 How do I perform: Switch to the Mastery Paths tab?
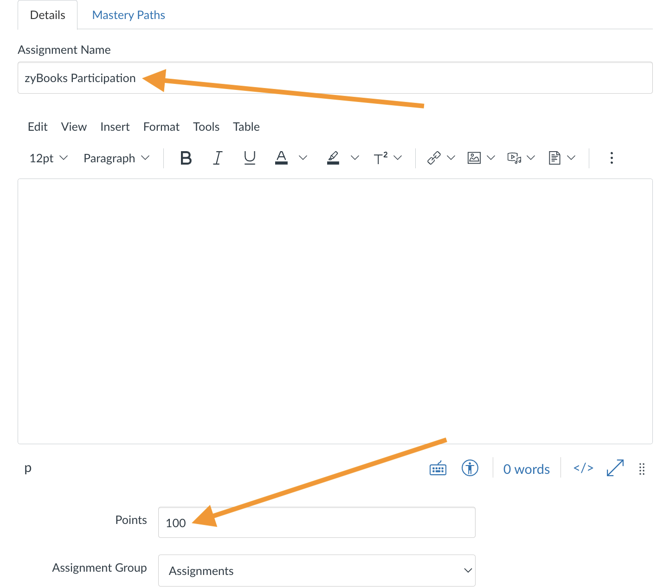tap(129, 15)
